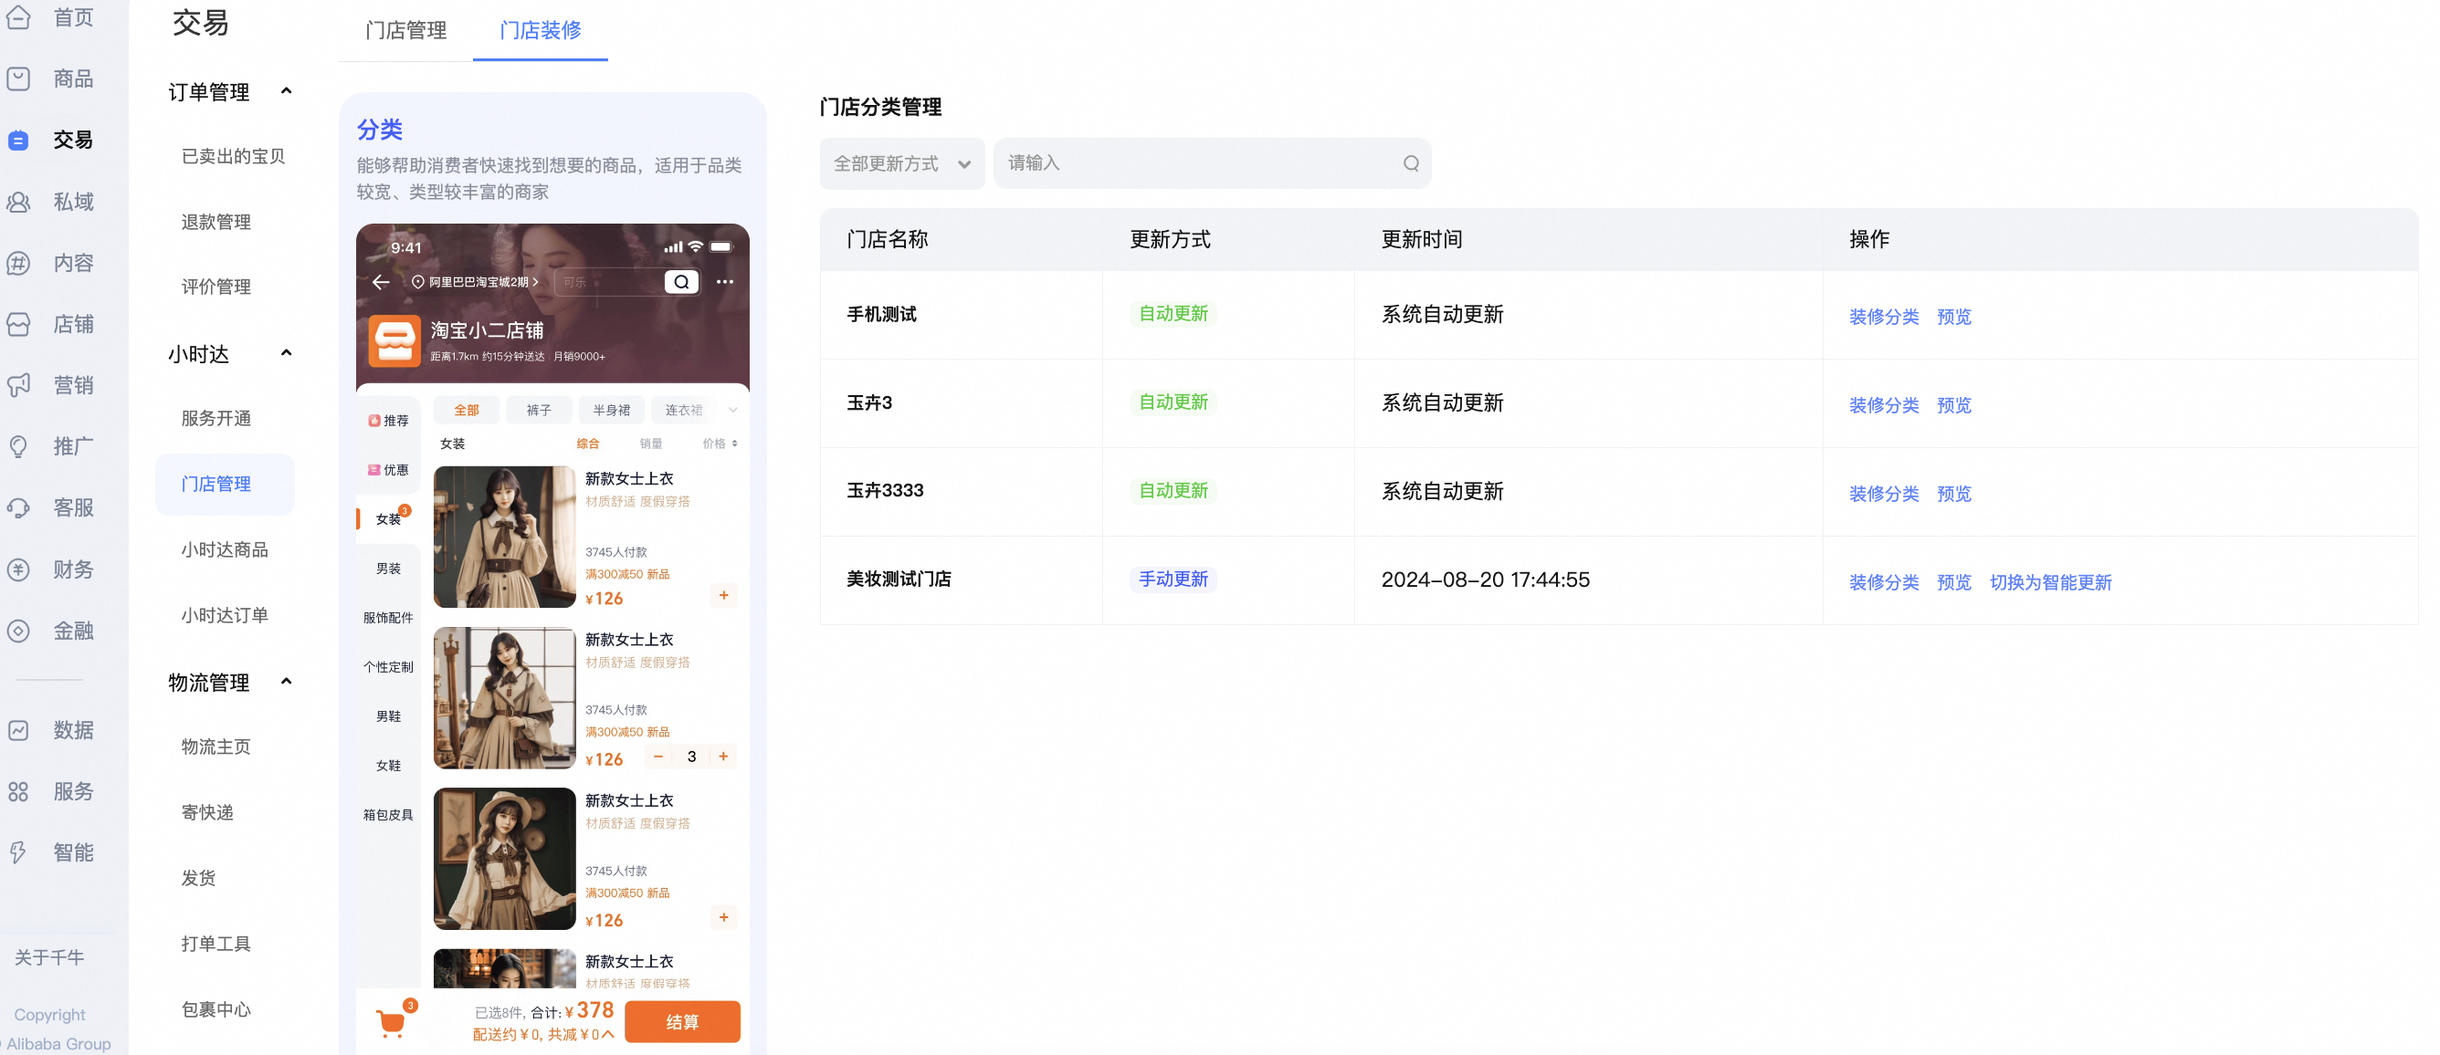This screenshot has width=2440, height=1055.
Task: Click the 金融 finance icon
Action: pos(19,631)
